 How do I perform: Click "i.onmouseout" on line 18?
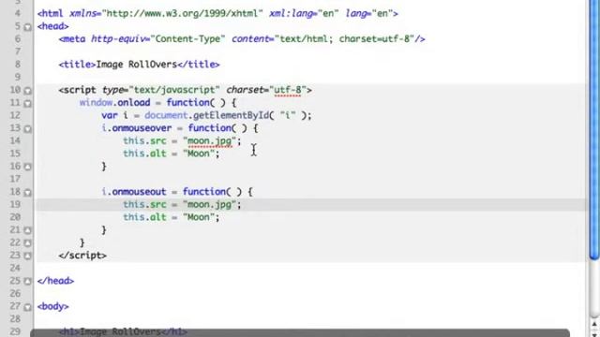coord(134,191)
